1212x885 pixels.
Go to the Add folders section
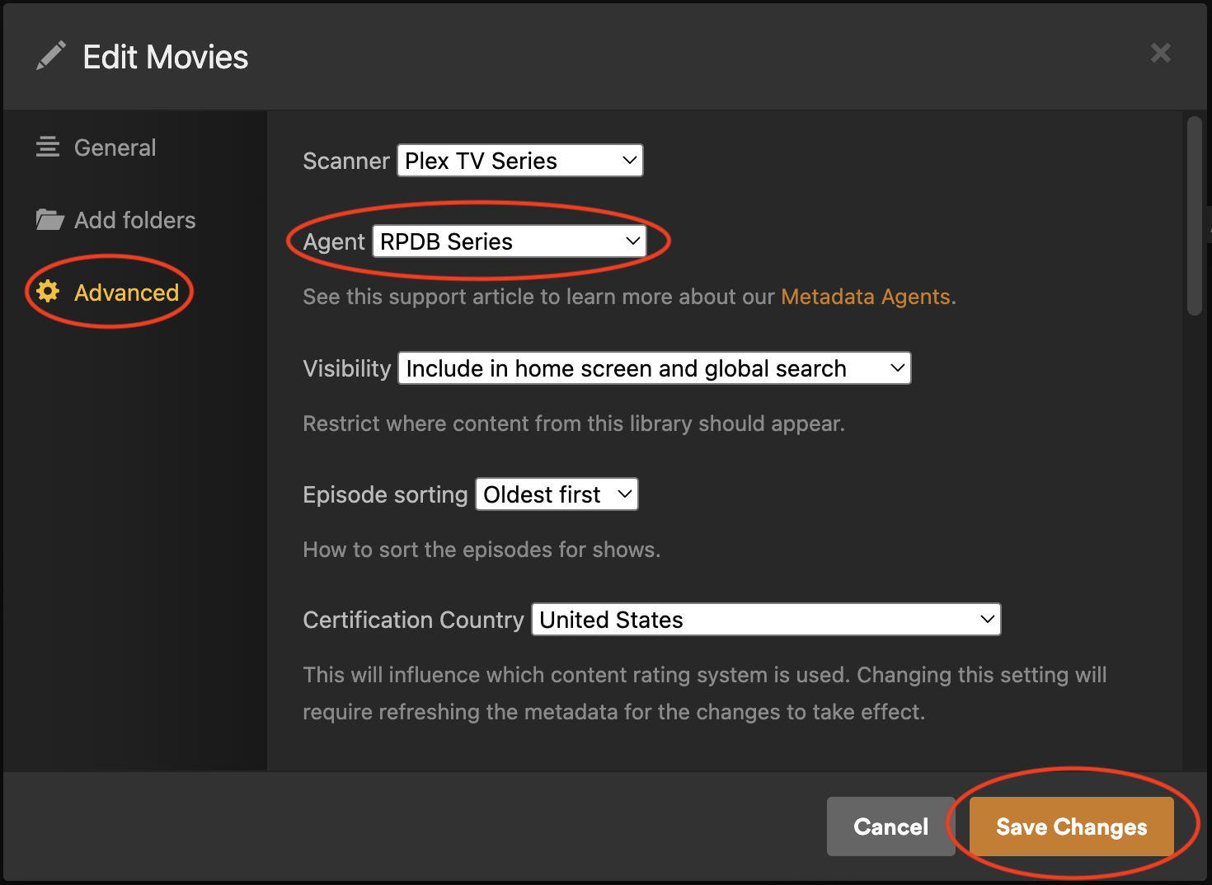click(x=135, y=220)
